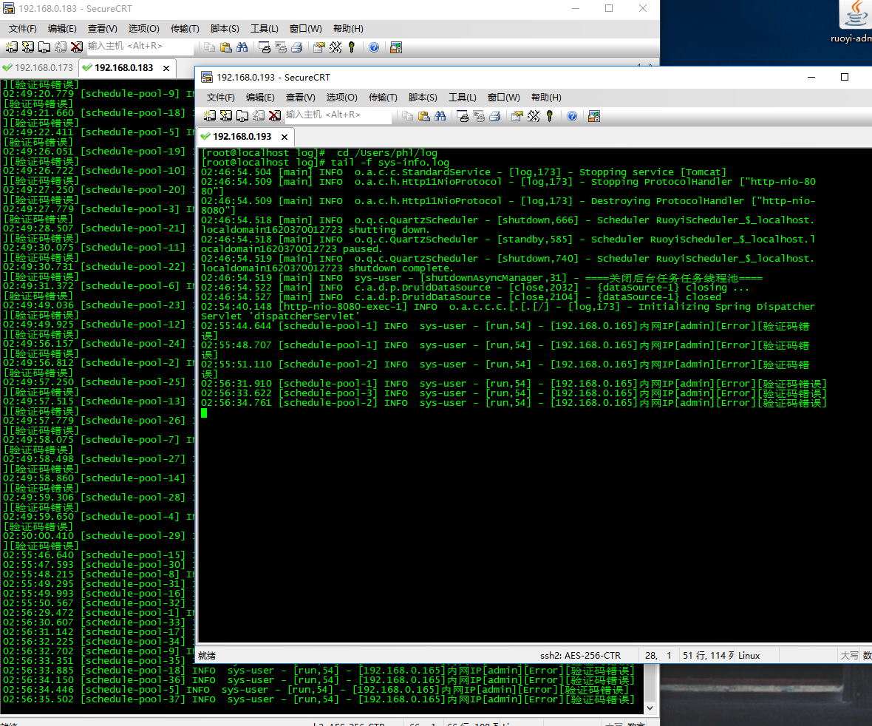The height and width of the screenshot is (726, 872).
Task: Open 工具(L) menu in 192.168.0.183 window
Action: coord(264,28)
